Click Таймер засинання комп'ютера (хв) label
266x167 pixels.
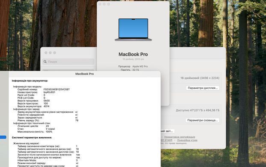point(38,146)
